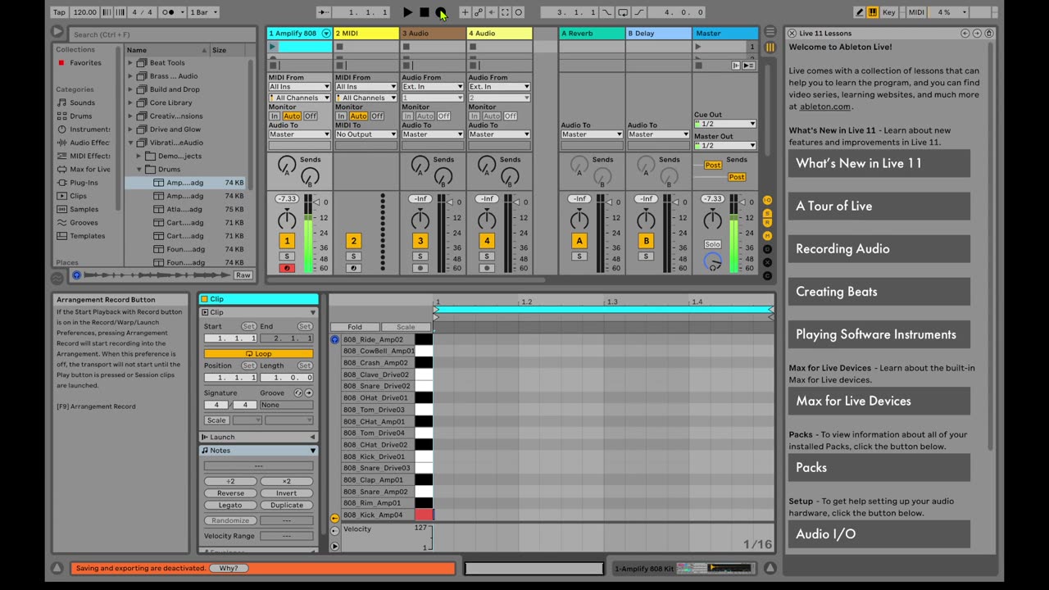Expand the Core Library folder
The height and width of the screenshot is (590, 1049).
pos(129,103)
